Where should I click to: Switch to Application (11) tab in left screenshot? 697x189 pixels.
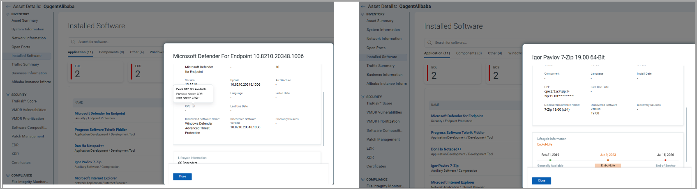tap(80, 52)
